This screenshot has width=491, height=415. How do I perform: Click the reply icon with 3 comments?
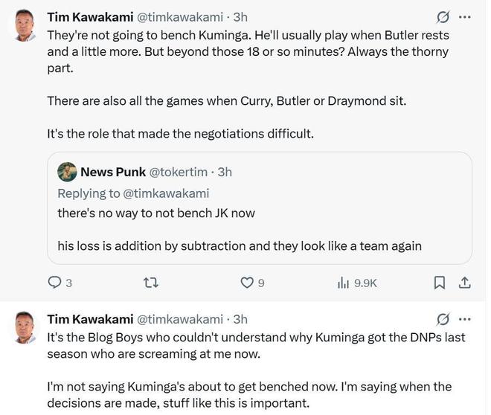tap(55, 283)
